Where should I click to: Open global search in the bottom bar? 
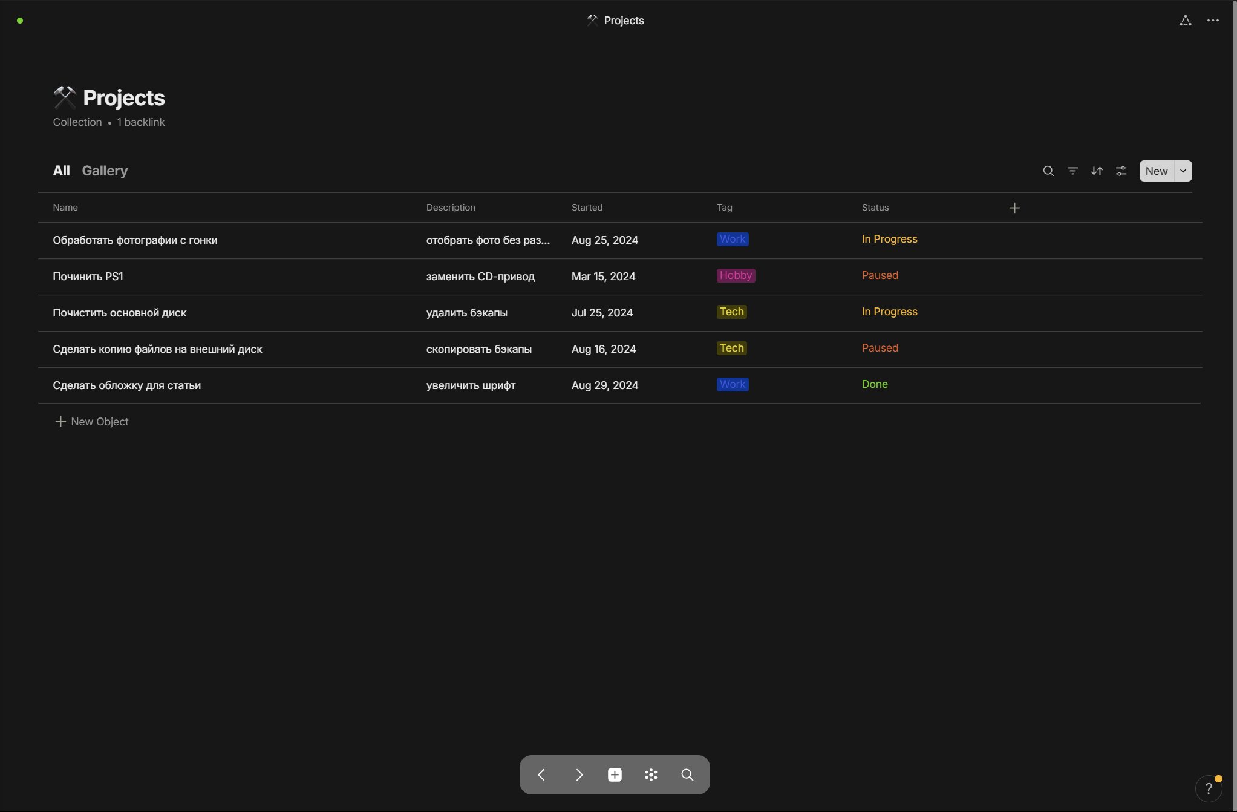coord(687,775)
